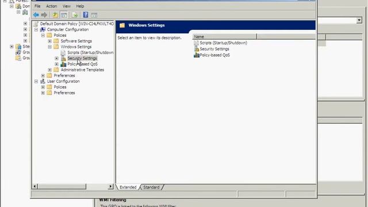
Task: Select Security Settings in the tree
Action: [x=82, y=59]
